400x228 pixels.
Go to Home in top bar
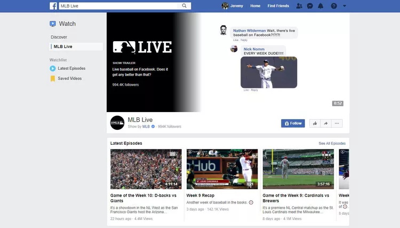(x=255, y=6)
